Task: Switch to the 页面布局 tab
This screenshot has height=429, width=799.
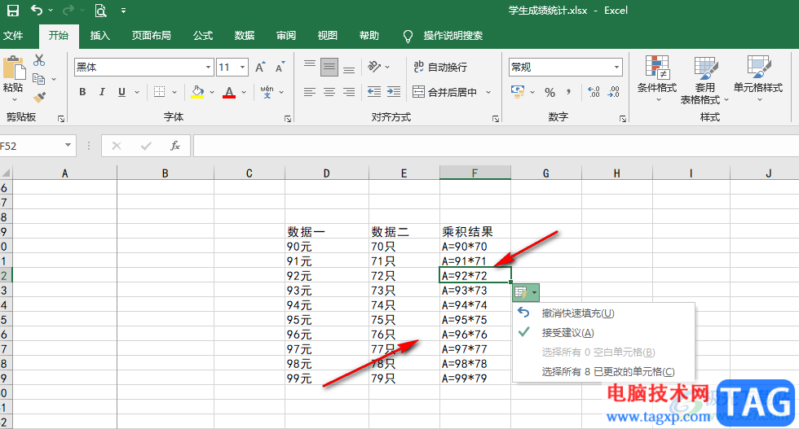Action: coord(152,35)
